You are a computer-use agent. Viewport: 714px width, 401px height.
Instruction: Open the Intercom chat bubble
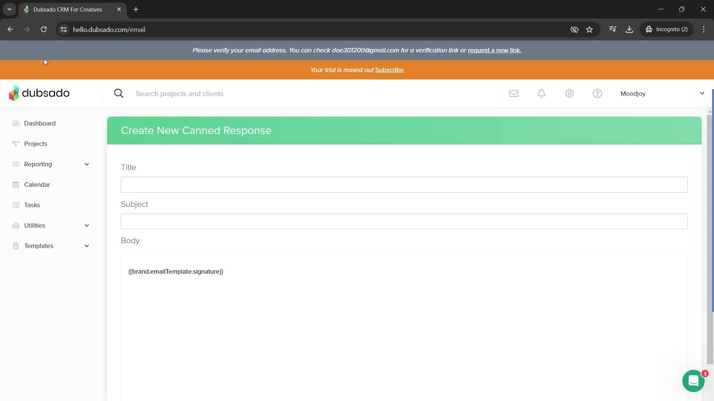(694, 381)
